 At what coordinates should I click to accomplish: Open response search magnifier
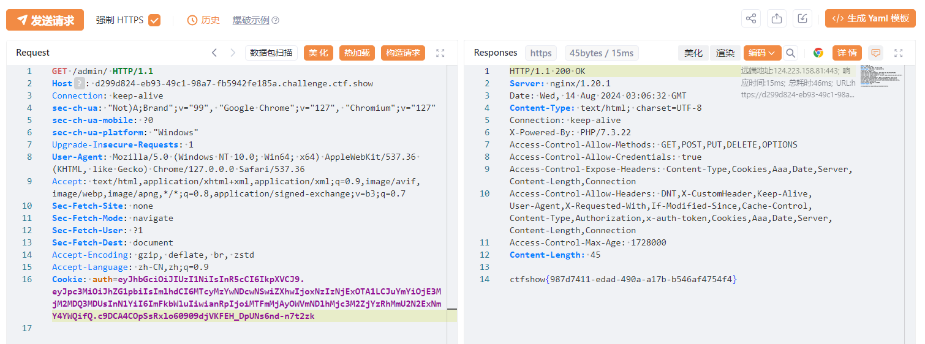point(791,53)
